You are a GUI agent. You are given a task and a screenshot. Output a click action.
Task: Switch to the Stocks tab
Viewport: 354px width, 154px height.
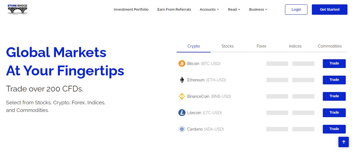pos(227,46)
